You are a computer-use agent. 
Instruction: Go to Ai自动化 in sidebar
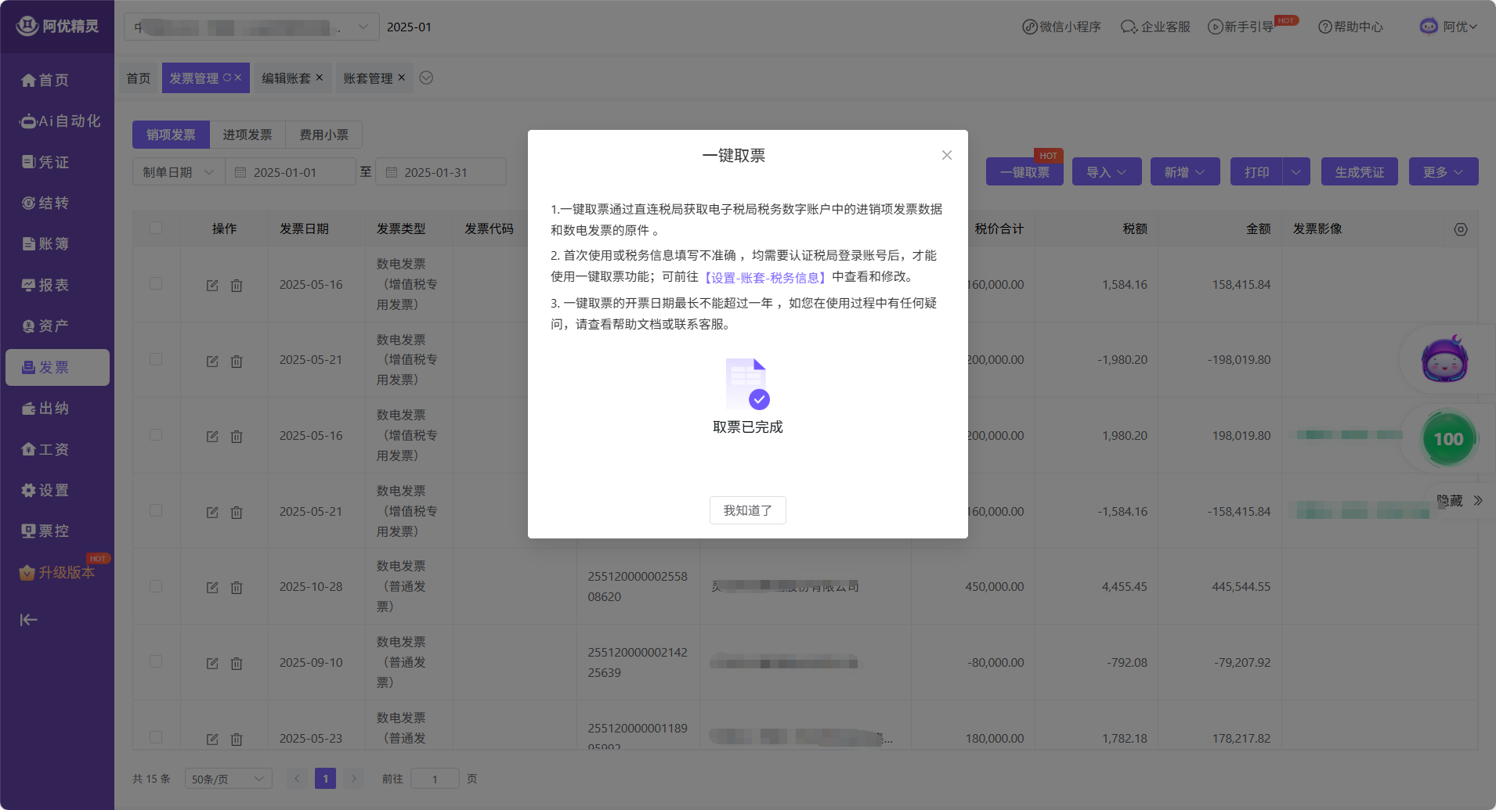pyautogui.click(x=60, y=121)
